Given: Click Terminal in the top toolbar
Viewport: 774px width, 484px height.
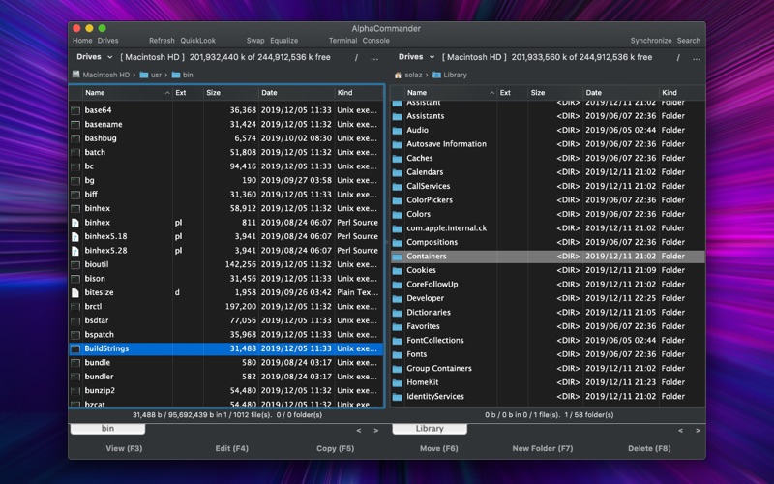Looking at the screenshot, I should [342, 41].
